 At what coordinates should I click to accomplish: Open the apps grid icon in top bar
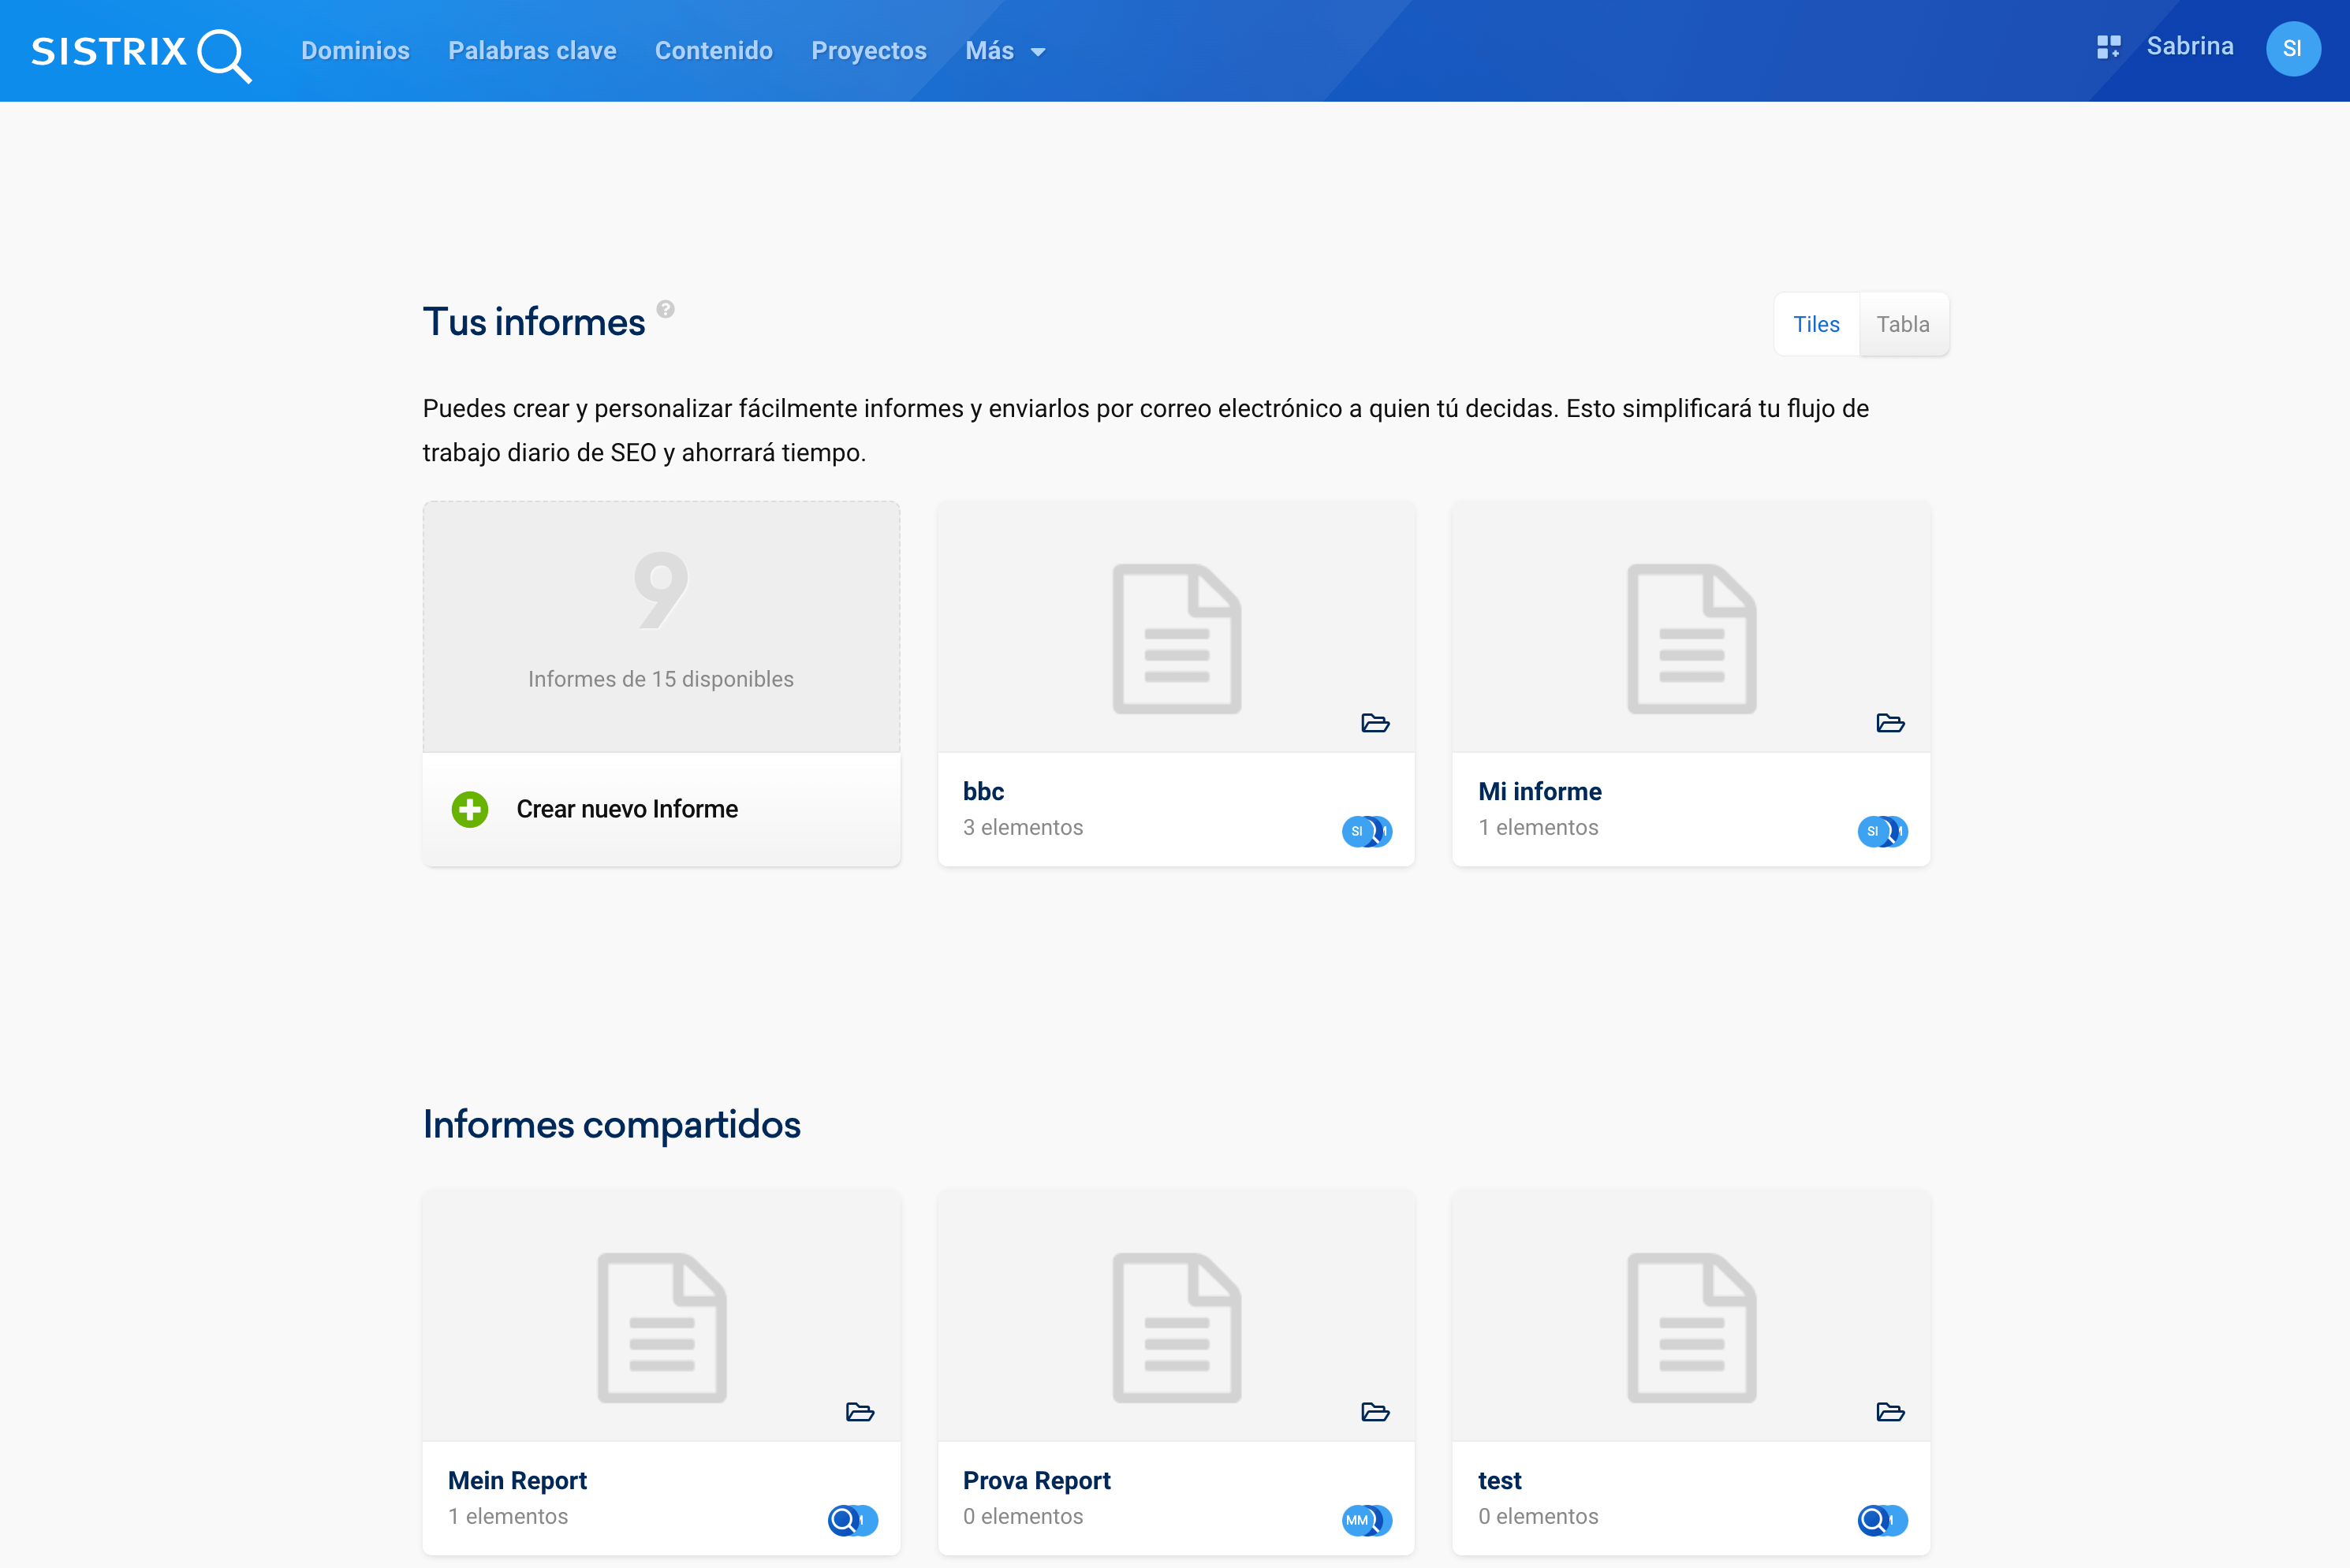click(2109, 47)
